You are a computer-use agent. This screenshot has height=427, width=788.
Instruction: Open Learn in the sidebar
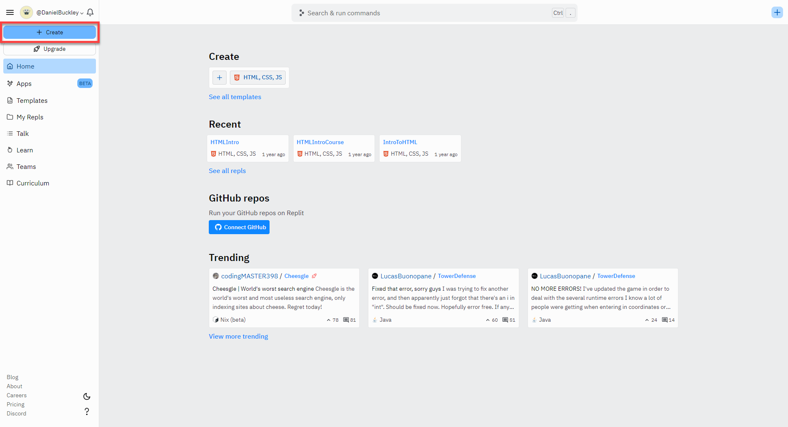pos(50,150)
